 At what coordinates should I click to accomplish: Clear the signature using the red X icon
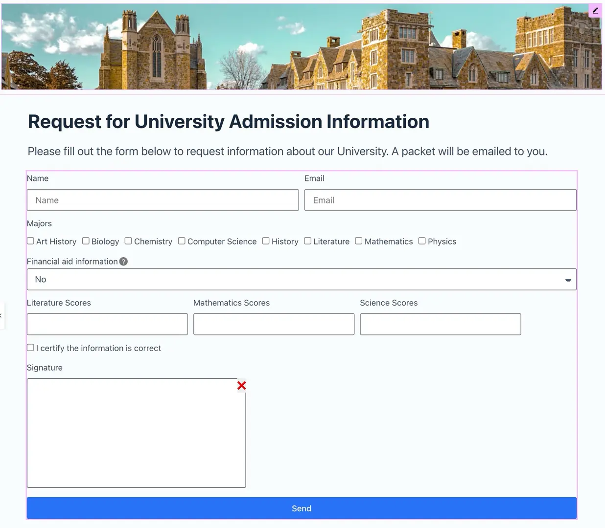tap(241, 386)
